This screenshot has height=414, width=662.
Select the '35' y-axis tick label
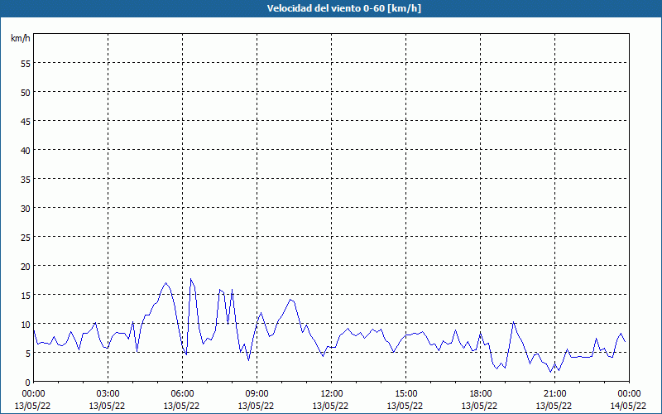pyautogui.click(x=26, y=179)
